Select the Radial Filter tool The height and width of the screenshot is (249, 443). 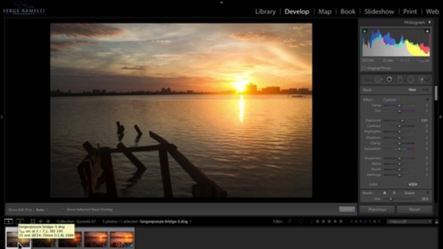click(411, 80)
